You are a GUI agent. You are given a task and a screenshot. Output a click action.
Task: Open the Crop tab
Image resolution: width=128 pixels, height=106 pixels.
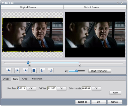25,79
